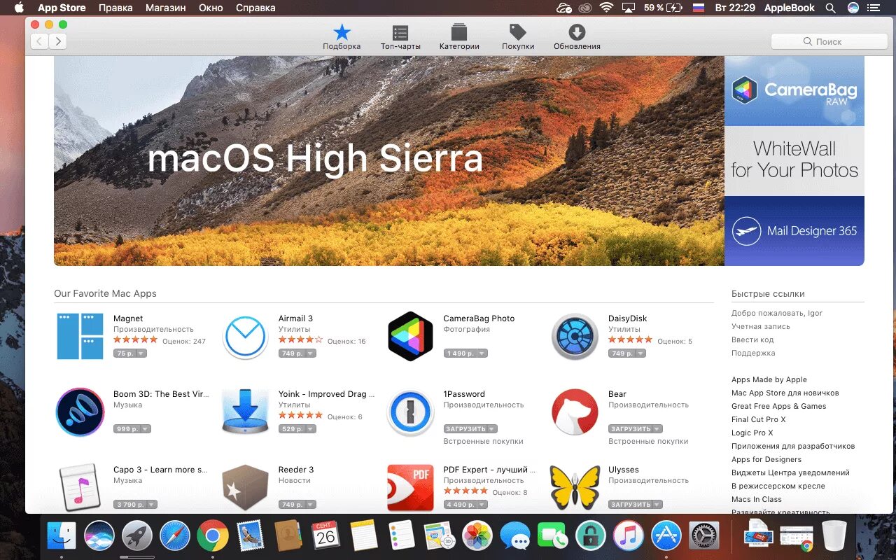This screenshot has width=896, height=560.
Task: Open the Apple logo menu
Action: tap(19, 8)
